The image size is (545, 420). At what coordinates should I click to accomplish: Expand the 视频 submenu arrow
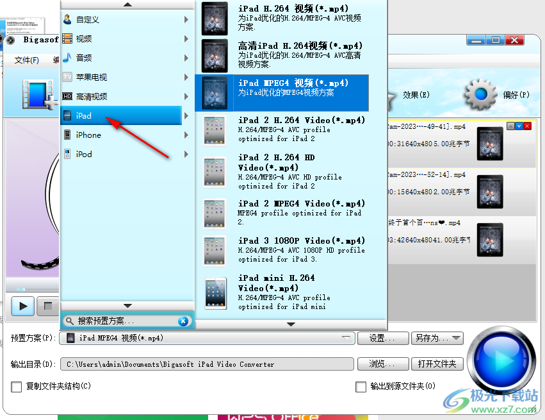click(186, 38)
